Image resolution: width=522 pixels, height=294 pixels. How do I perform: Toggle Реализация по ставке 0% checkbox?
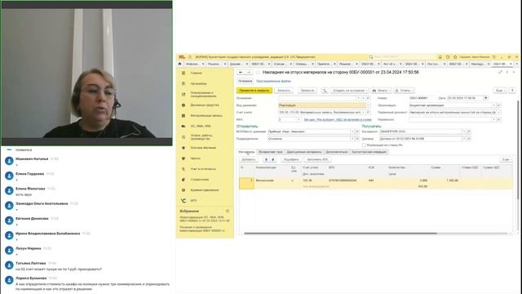[x=364, y=145]
